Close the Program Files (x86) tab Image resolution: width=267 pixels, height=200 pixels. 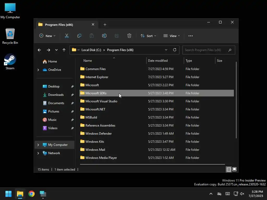(x=93, y=24)
